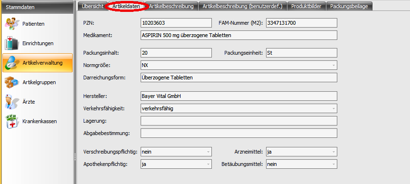Click the Hersteller field

pyautogui.click(x=238, y=96)
